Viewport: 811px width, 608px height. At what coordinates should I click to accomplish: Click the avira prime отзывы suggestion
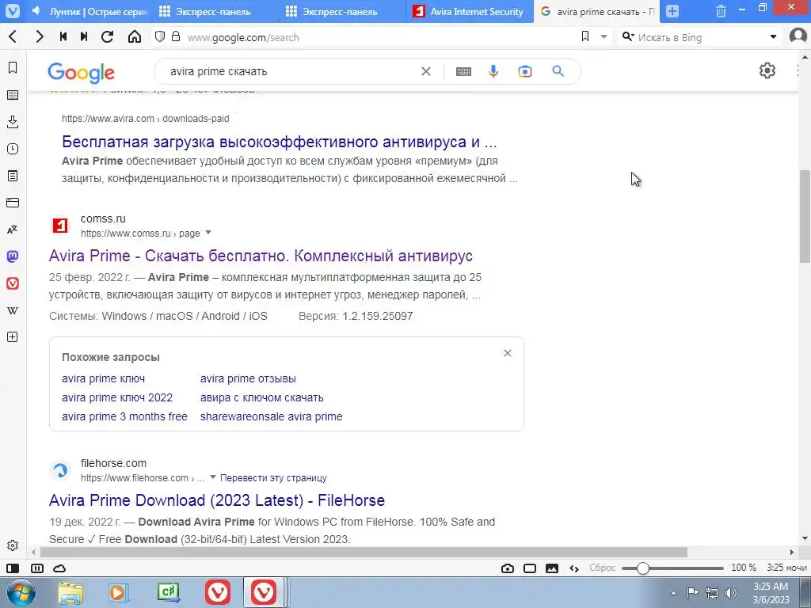coord(248,378)
